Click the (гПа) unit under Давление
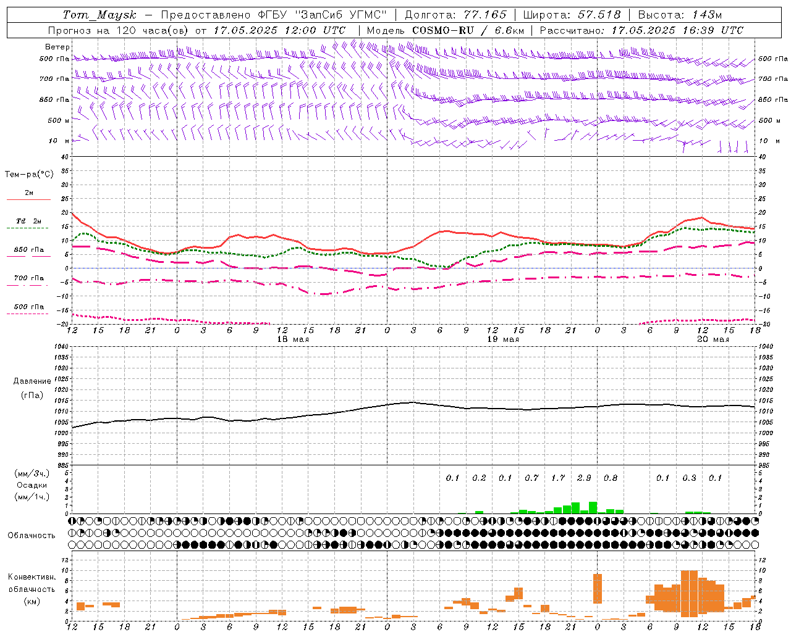The width and height of the screenshot is (791, 632). click(x=32, y=396)
